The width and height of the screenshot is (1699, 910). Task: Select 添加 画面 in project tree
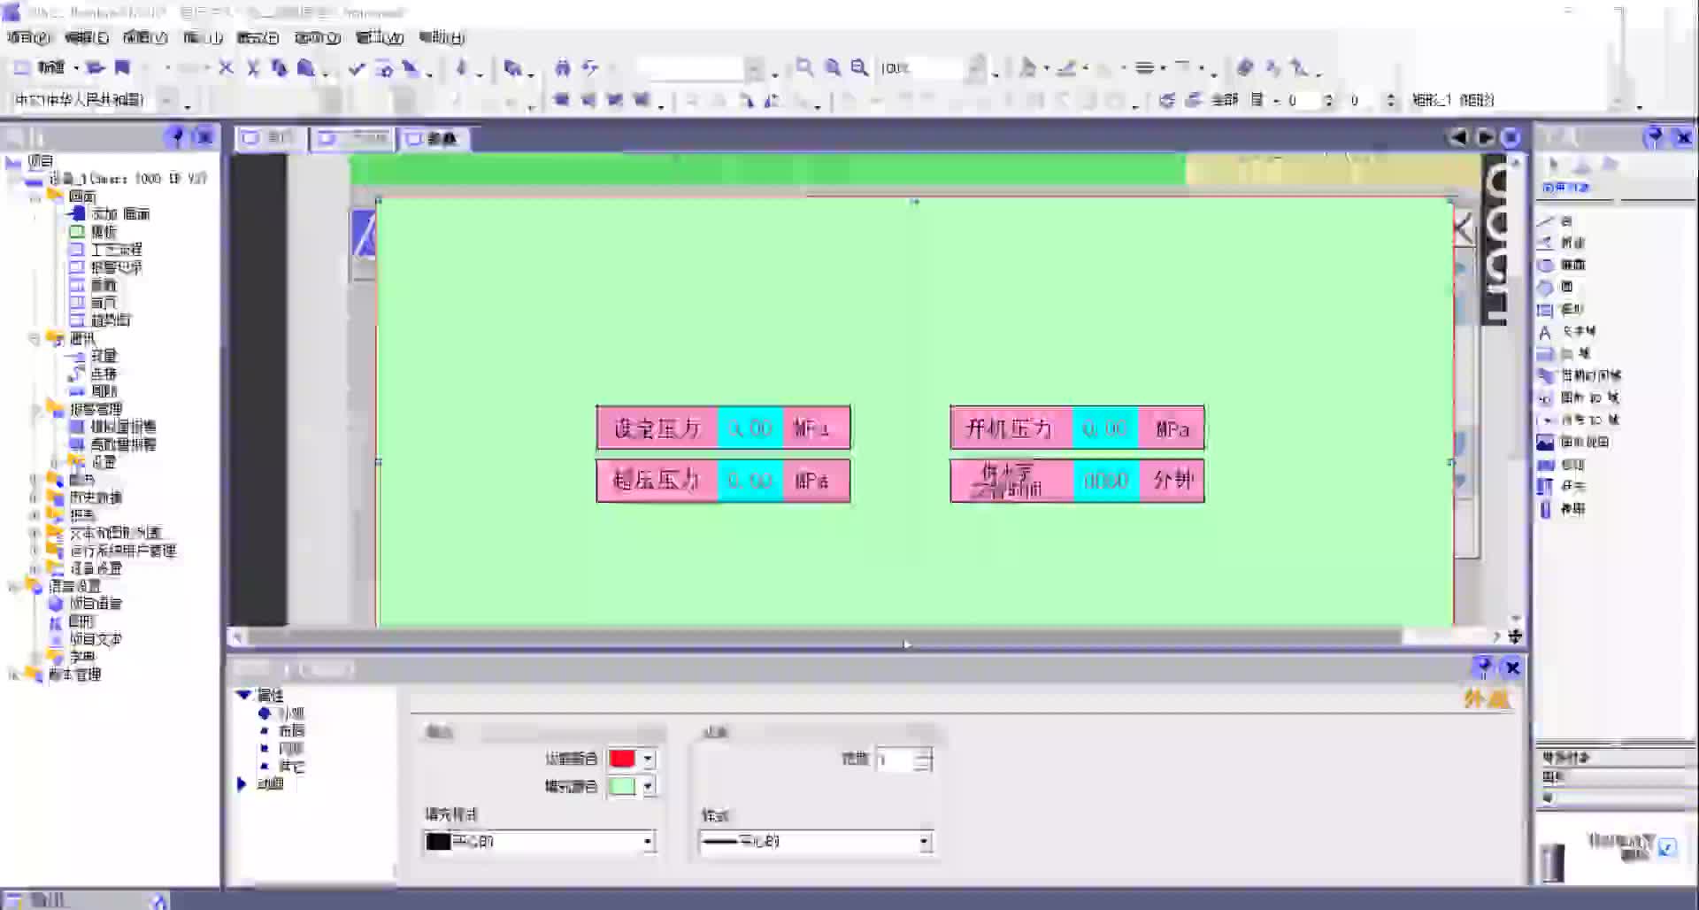[x=120, y=214]
